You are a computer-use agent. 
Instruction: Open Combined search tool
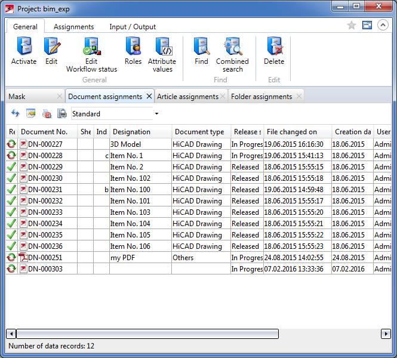[232, 54]
